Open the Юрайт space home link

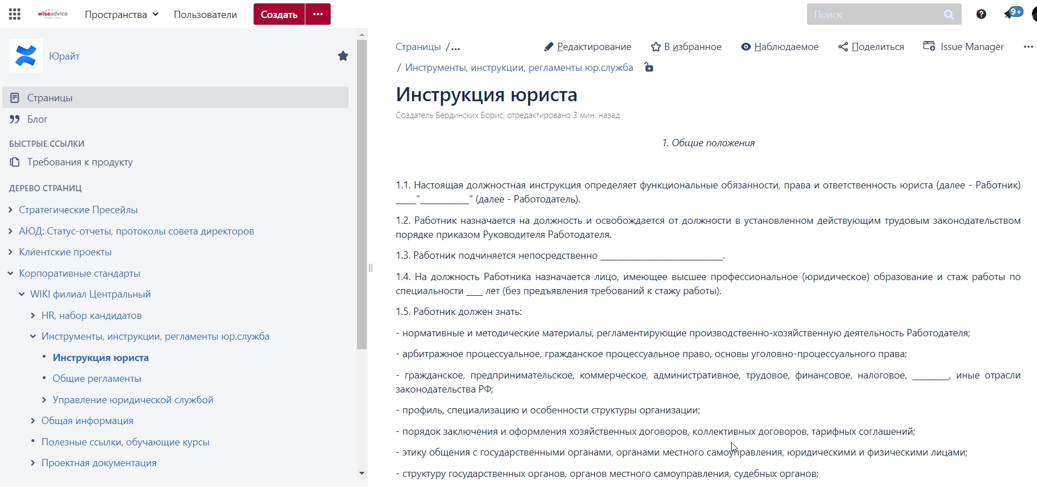(64, 56)
